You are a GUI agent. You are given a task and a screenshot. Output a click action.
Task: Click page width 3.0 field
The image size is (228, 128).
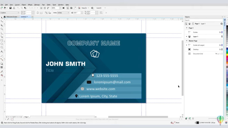pos(27,12)
